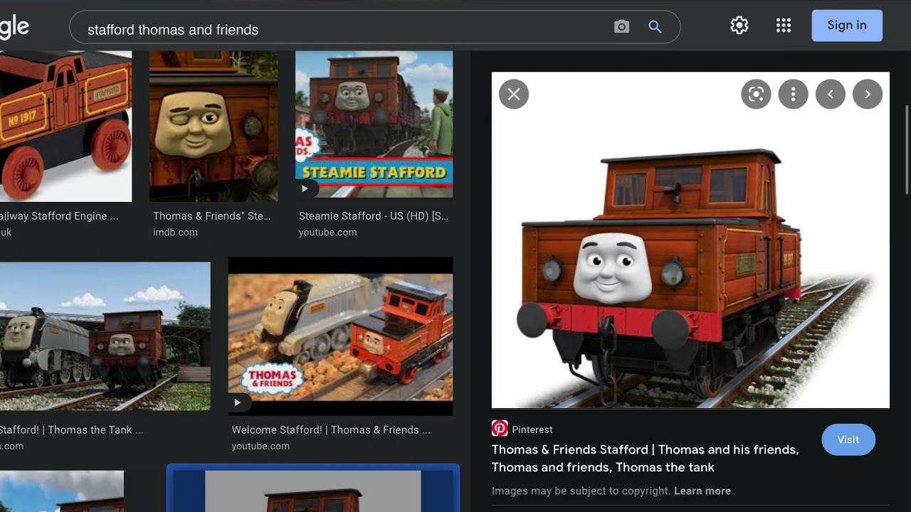
Task: Close the image preview panel
Action: pos(514,94)
